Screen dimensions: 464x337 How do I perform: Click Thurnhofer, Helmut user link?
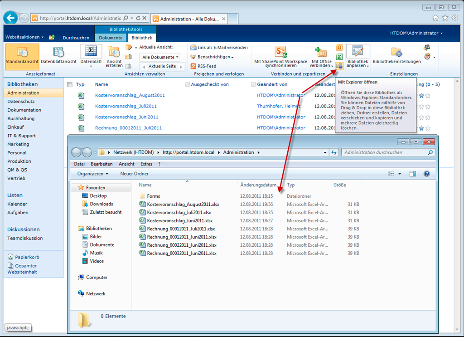(x=279, y=106)
